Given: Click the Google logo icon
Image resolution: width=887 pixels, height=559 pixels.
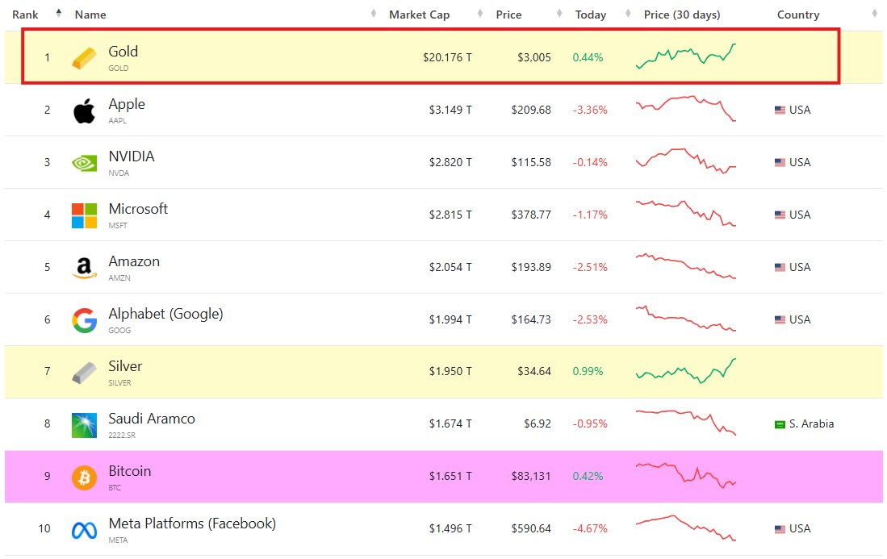Looking at the screenshot, I should click(84, 320).
